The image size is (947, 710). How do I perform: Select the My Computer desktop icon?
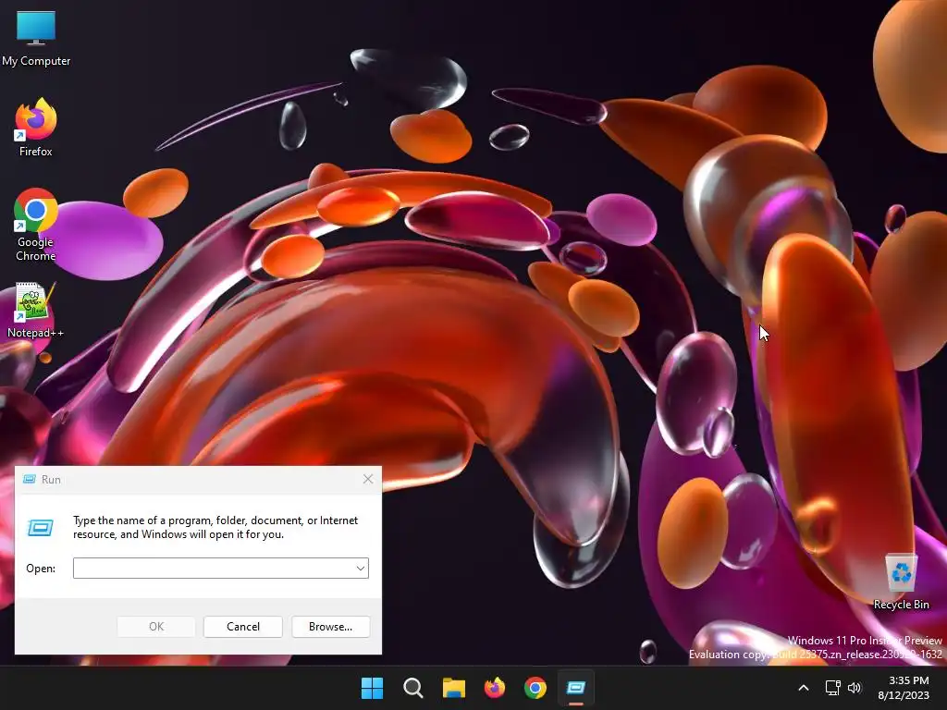tap(36, 39)
